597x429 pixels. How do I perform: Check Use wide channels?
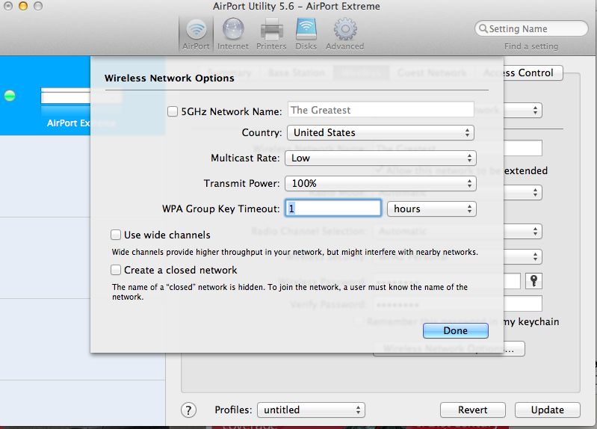coord(116,235)
